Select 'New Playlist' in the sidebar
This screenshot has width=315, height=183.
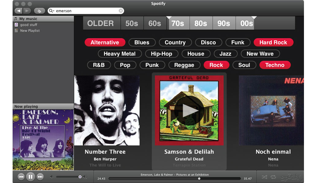(30, 31)
